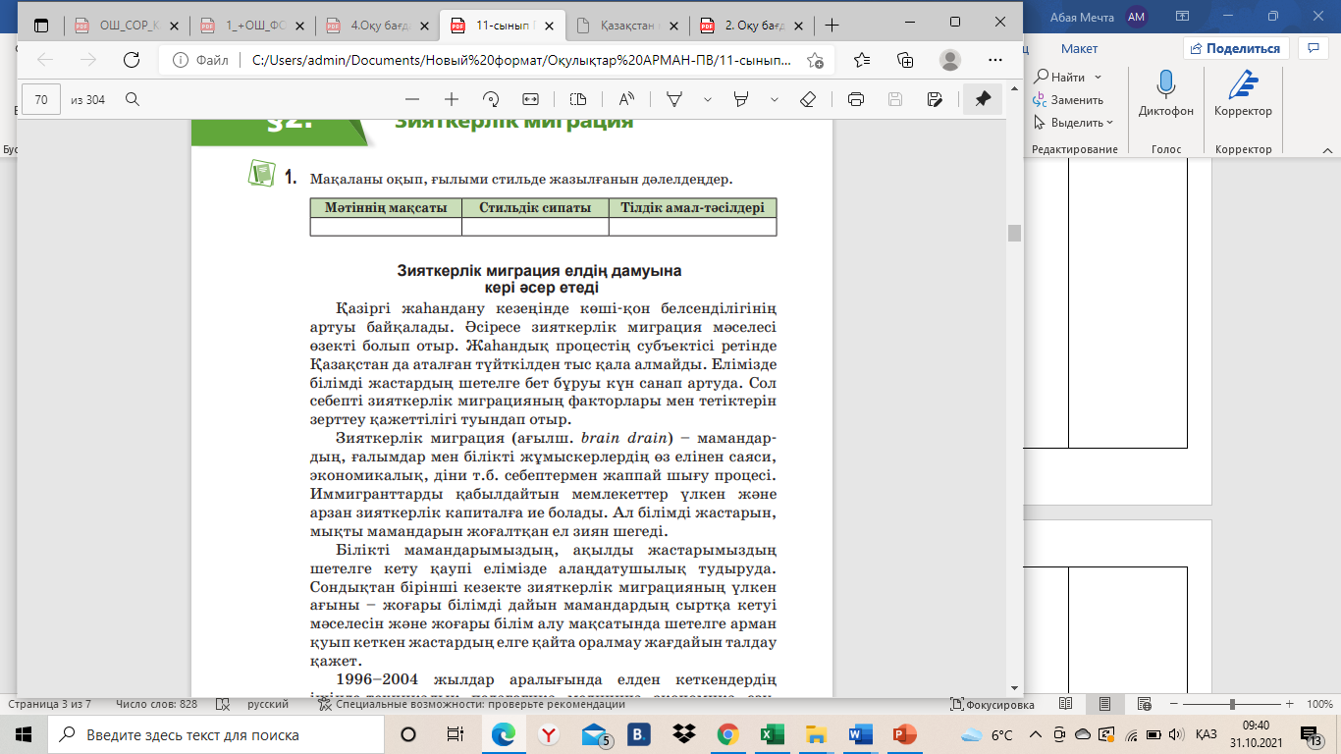This screenshot has width=1341, height=754.
Task: Save the PDF as a copy
Action: 935,99
